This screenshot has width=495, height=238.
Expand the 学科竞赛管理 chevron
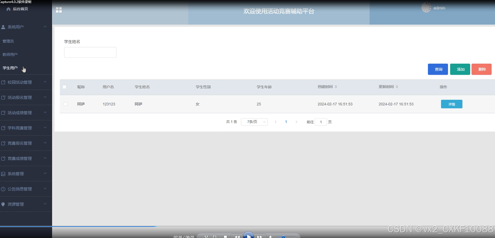45,128
